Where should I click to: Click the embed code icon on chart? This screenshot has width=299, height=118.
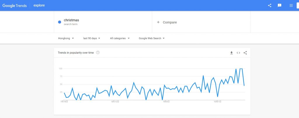[238, 53]
